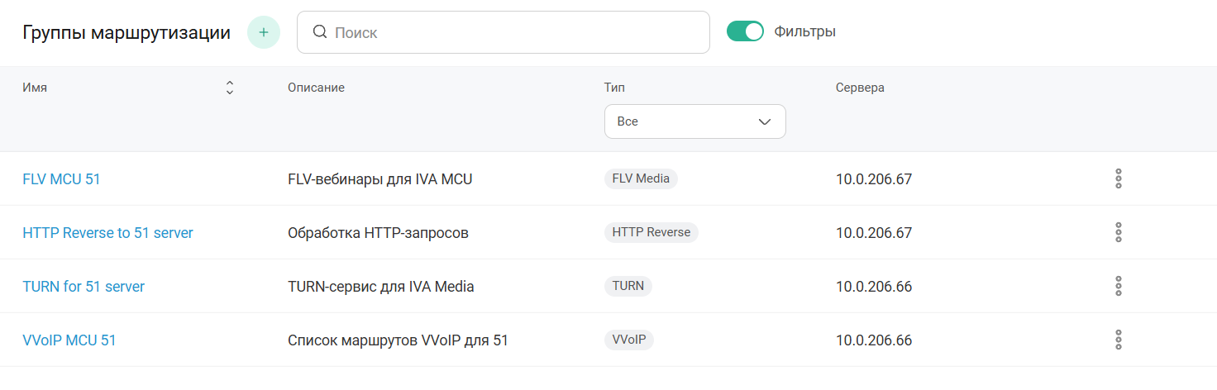Open the HTTP Reverse to 51 server link
Viewport: 1217px width, 390px height.
point(107,233)
